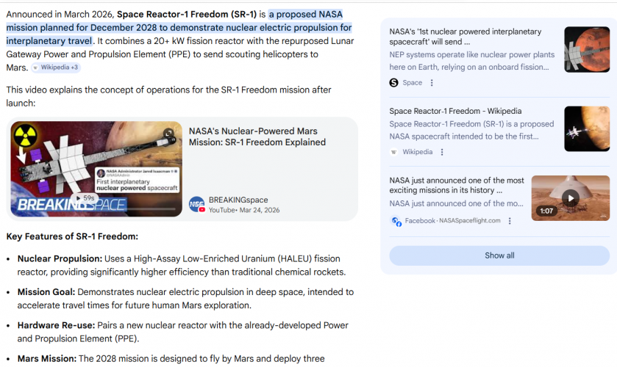This screenshot has width=617, height=367.
Task: Open 'Space Reactor-1 Freedom - Wikipedia' link
Action: pyautogui.click(x=455, y=112)
